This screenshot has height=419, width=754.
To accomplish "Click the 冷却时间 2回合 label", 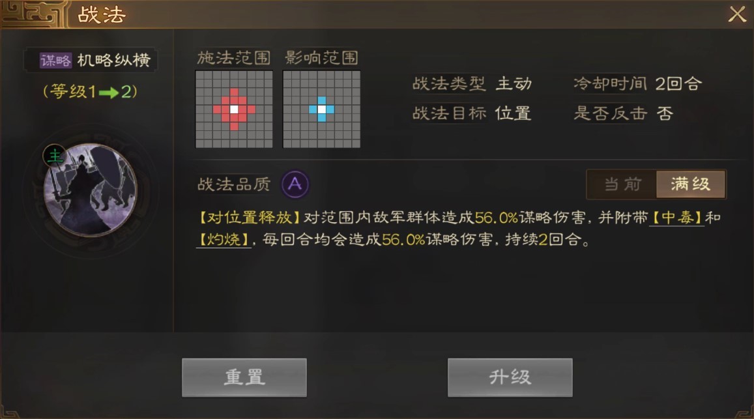I will click(x=637, y=83).
